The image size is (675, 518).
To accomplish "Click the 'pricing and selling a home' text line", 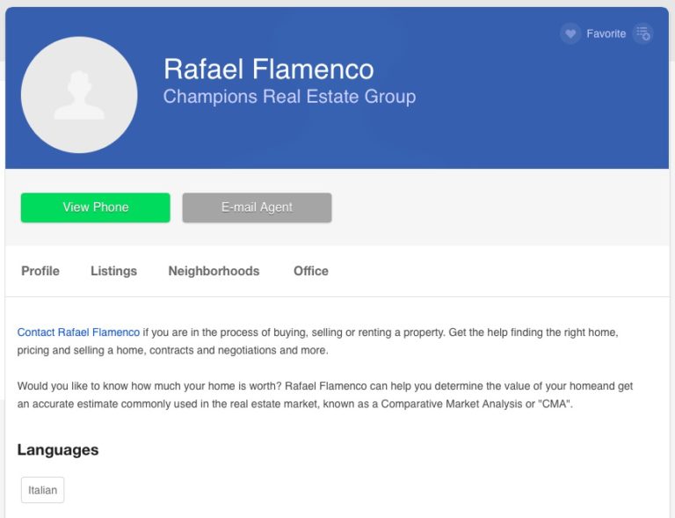I will pyautogui.click(x=172, y=351).
